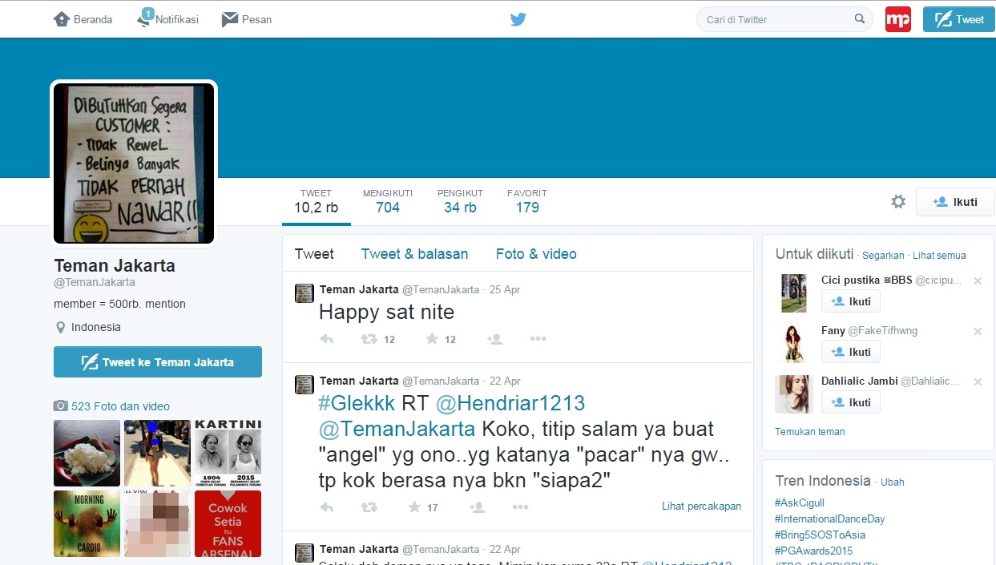Retweet the Happy sat nite tweet
The width and height of the screenshot is (996, 565).
tap(369, 339)
